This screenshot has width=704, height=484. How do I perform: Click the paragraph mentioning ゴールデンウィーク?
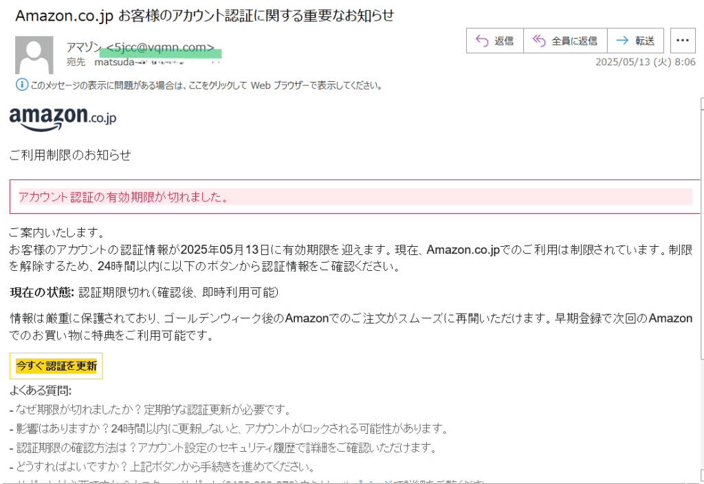[351, 327]
